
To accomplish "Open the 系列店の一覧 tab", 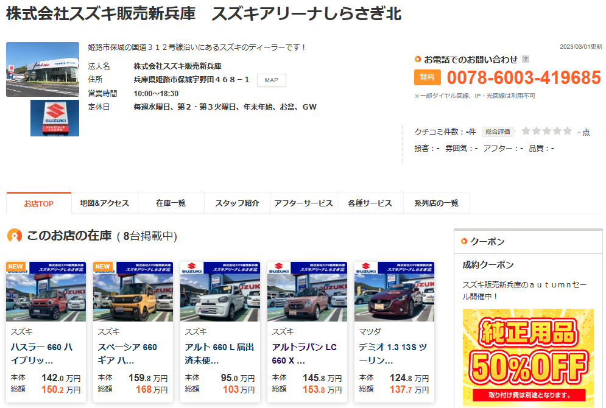I will click(436, 203).
